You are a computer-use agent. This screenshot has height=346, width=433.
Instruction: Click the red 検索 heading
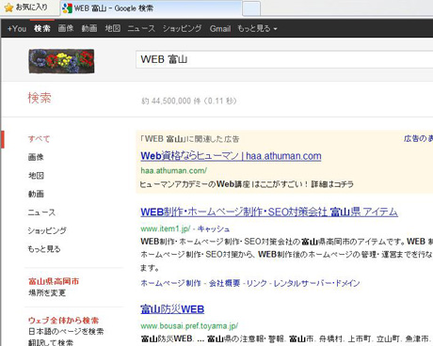[40, 98]
